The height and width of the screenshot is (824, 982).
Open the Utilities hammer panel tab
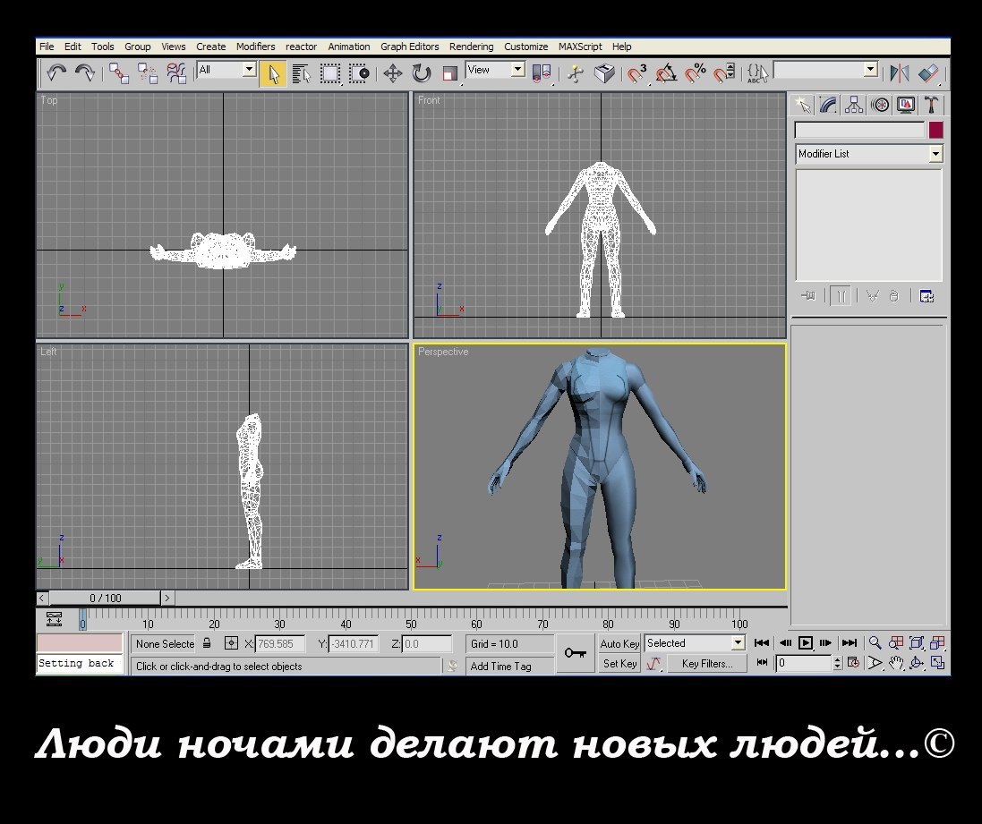point(932,105)
